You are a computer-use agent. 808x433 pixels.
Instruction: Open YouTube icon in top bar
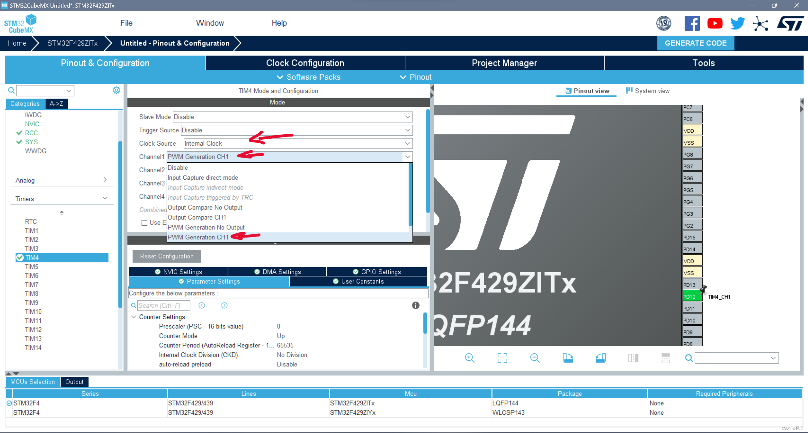pyautogui.click(x=715, y=23)
